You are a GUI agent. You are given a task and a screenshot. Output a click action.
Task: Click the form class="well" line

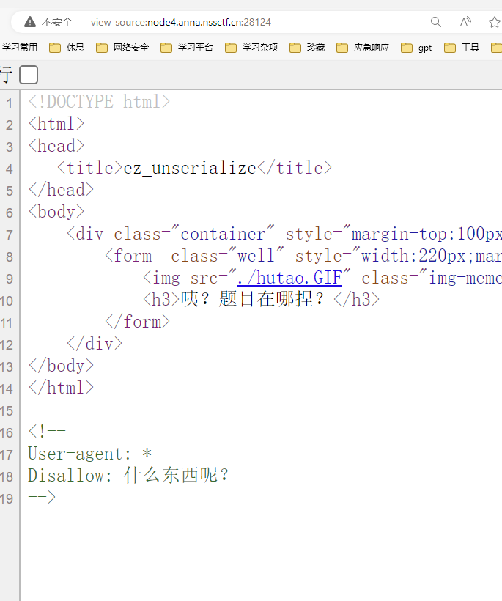click(303, 256)
